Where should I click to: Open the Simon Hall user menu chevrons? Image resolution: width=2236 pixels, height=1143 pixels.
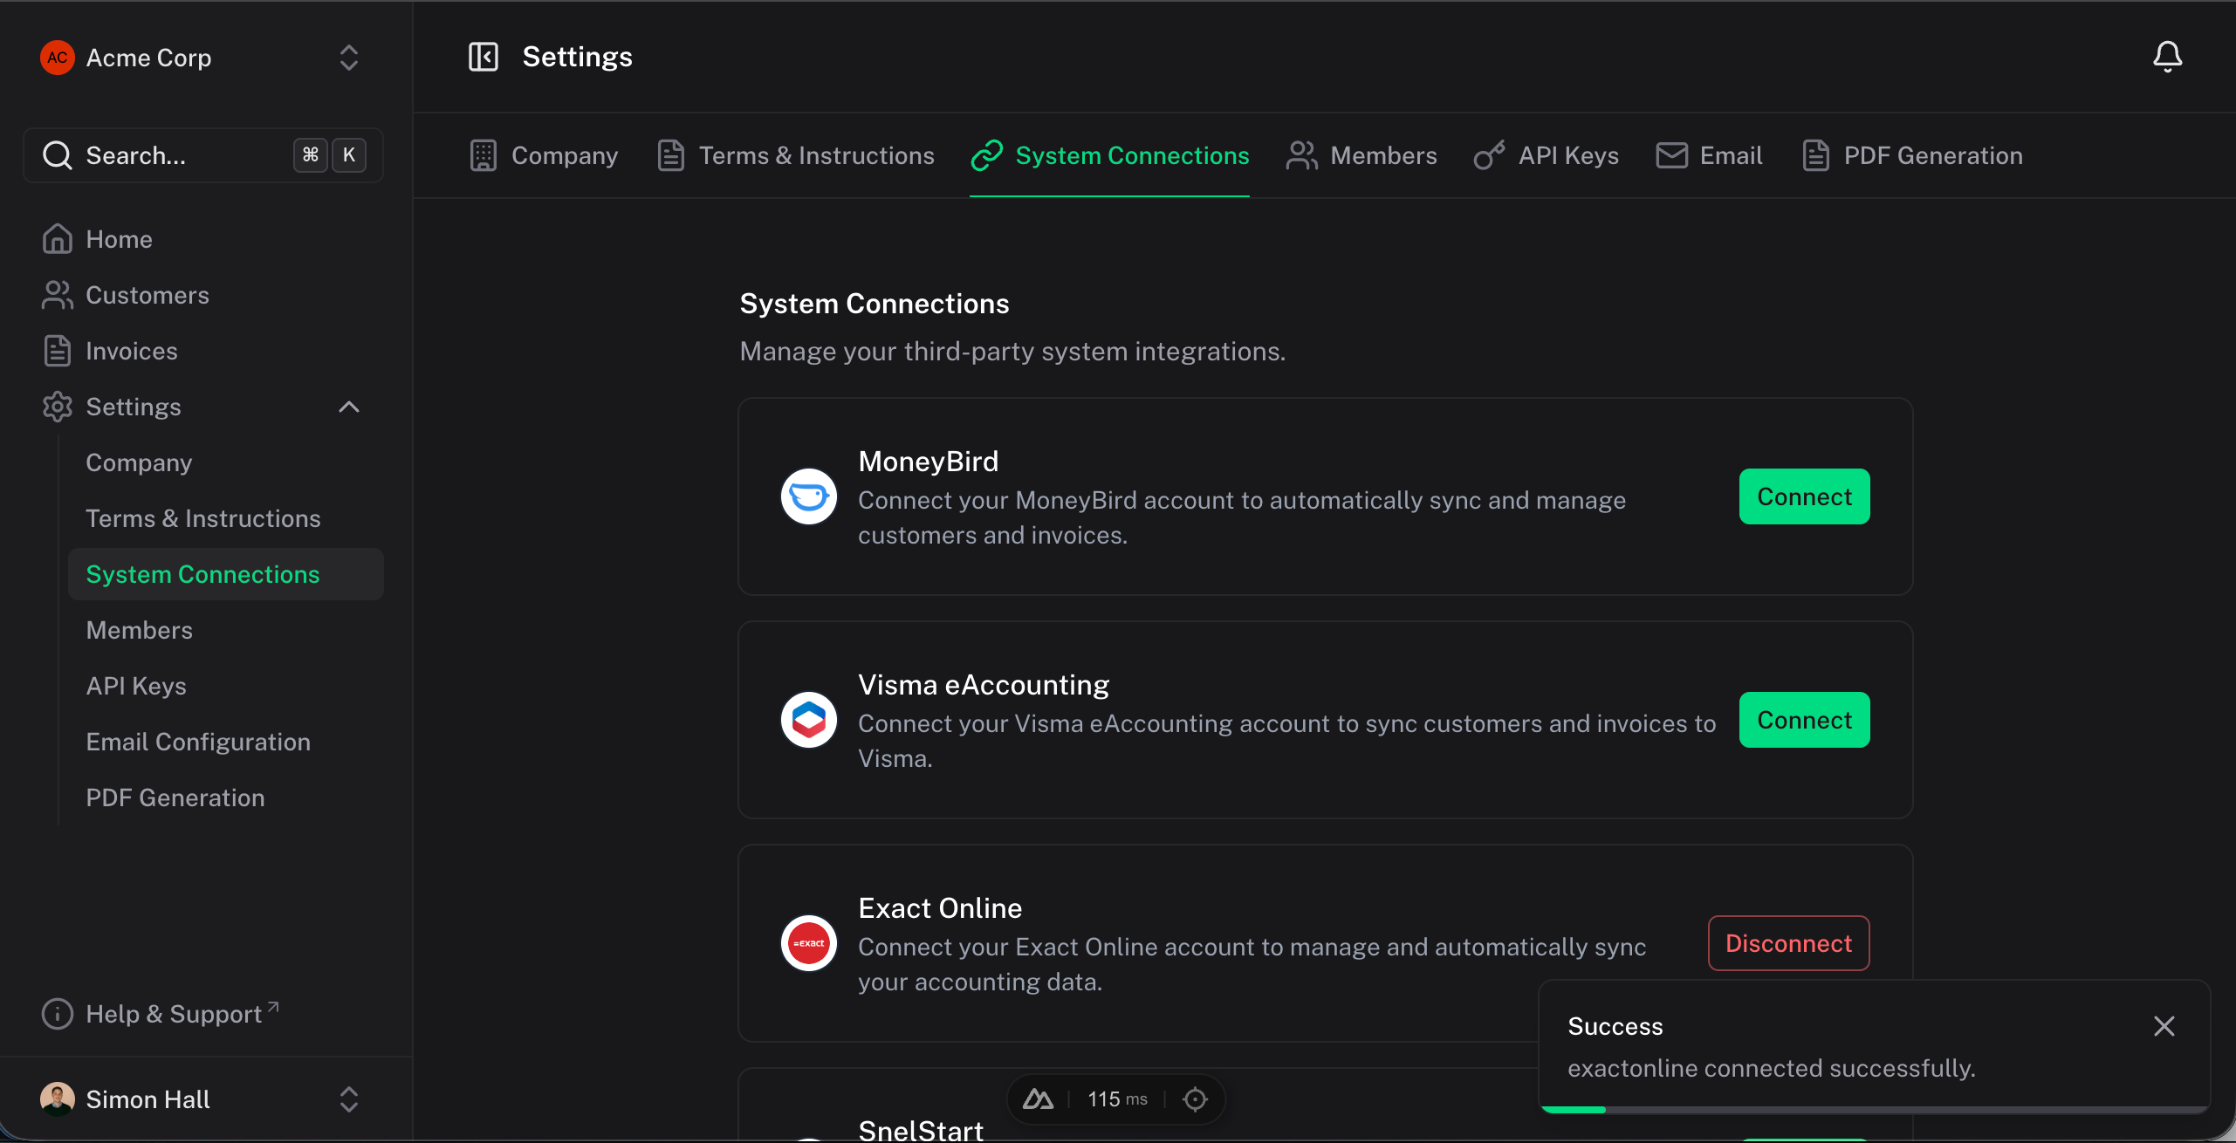[x=349, y=1099]
